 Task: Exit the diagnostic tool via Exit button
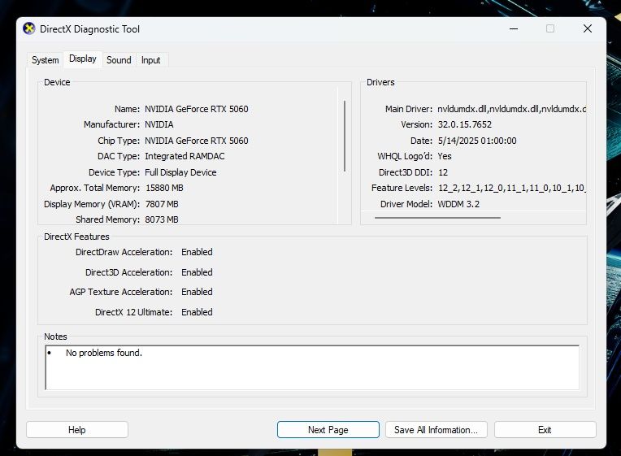click(545, 430)
